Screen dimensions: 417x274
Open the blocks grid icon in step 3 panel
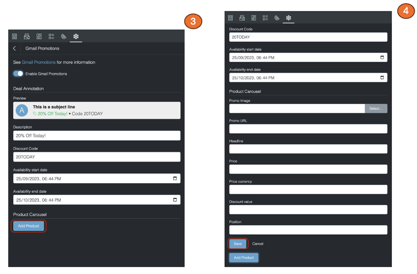click(x=39, y=36)
